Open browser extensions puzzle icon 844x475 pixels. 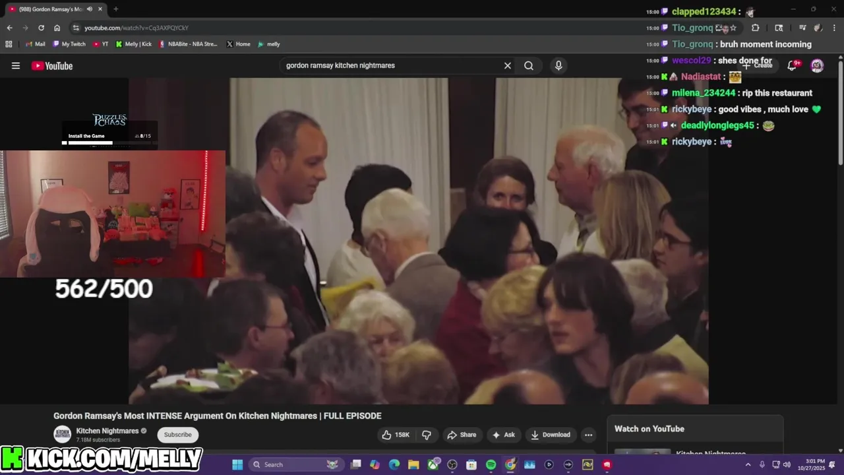coord(755,28)
